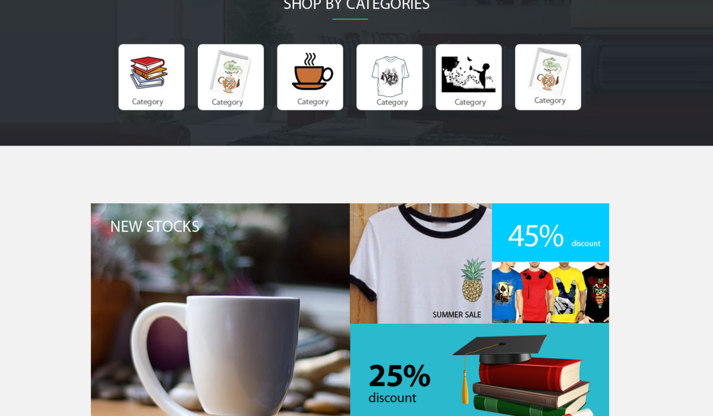Click the SUMMER SALE caption
Viewport: 713px width, 416px height.
457,314
